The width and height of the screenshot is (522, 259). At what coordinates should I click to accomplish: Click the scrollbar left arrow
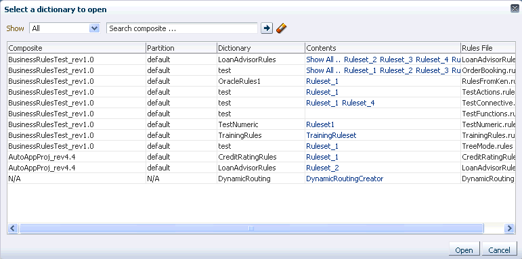pyautogui.click(x=13, y=228)
